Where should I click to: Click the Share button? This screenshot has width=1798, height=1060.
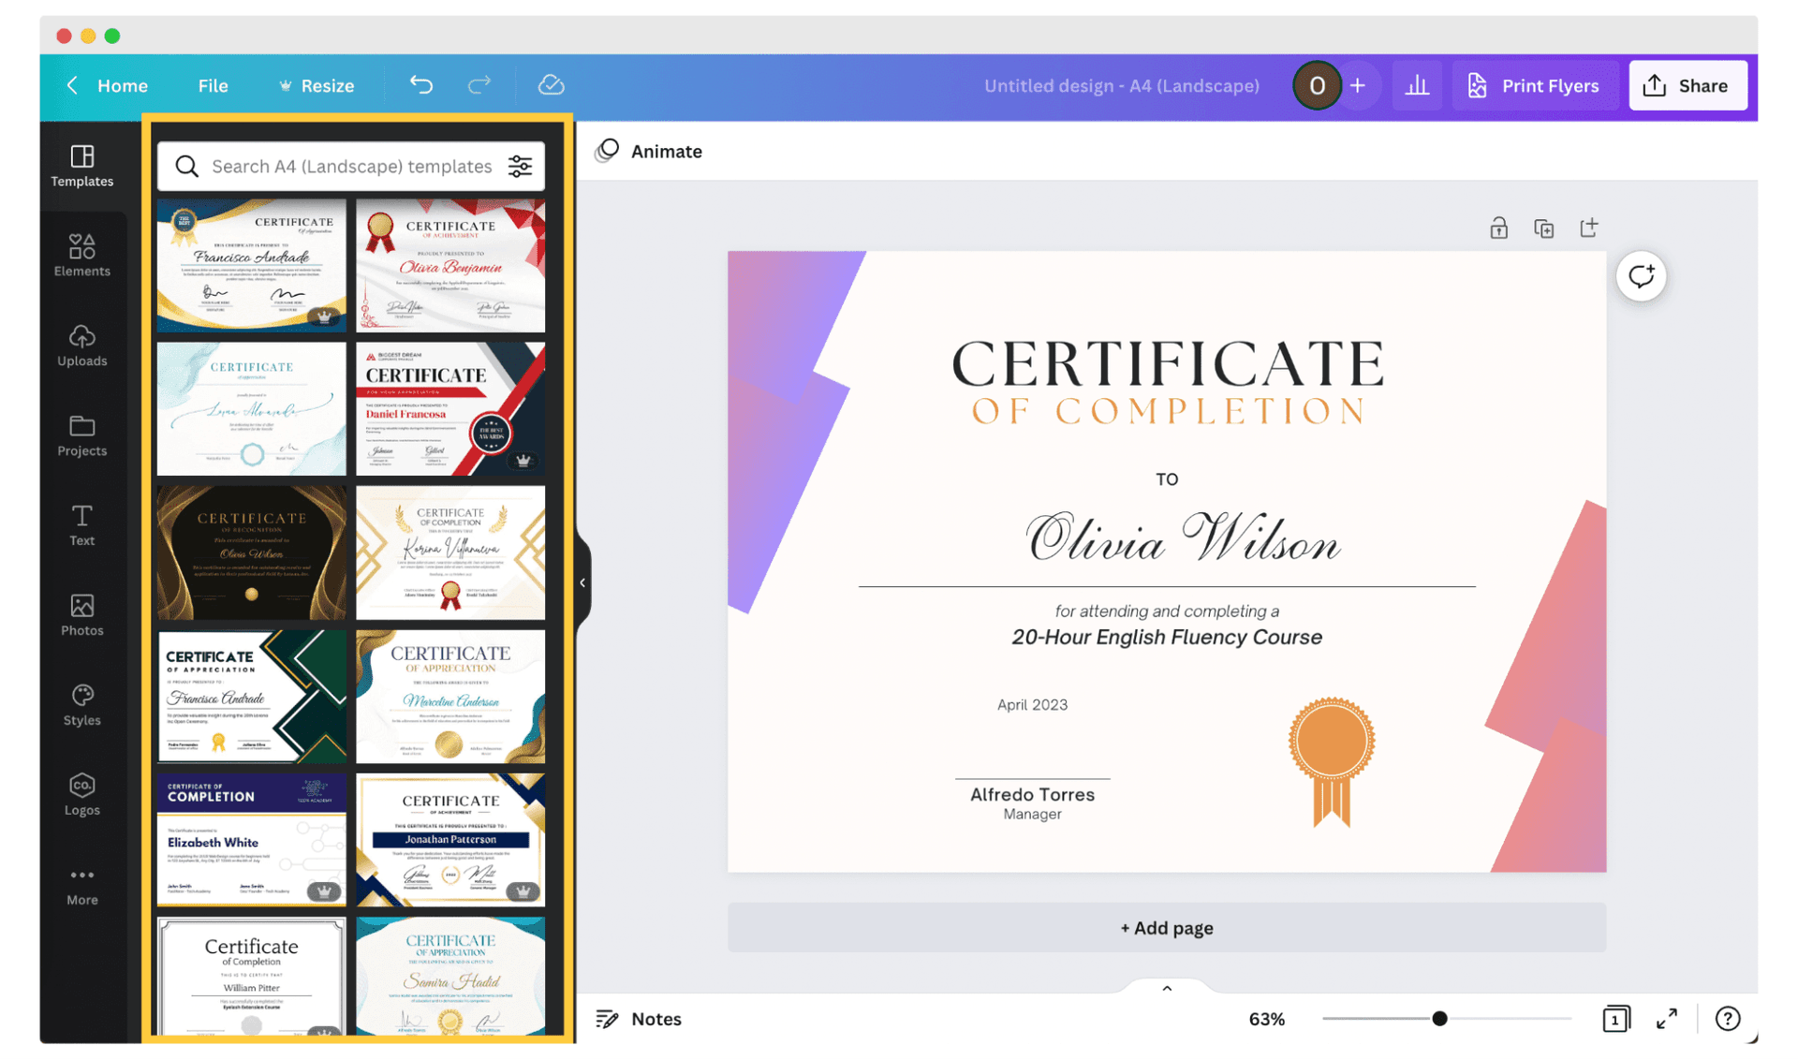click(x=1687, y=85)
